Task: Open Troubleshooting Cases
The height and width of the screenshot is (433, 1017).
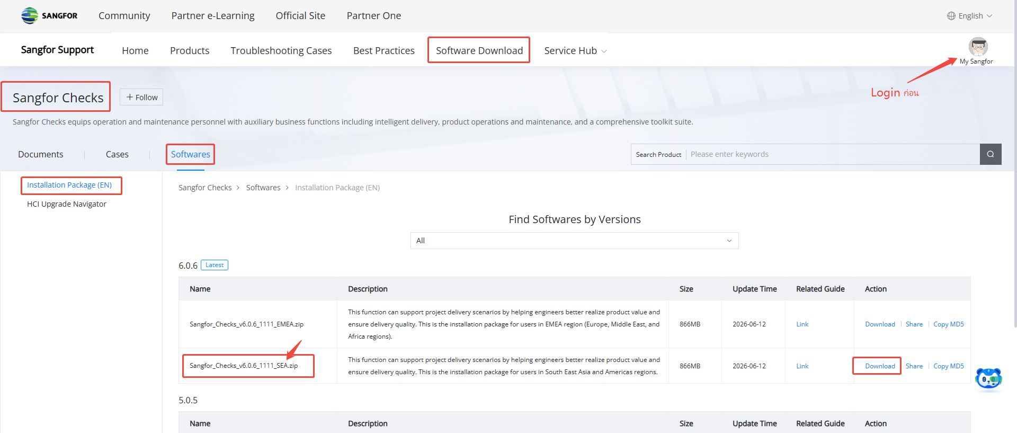Action: (x=281, y=51)
